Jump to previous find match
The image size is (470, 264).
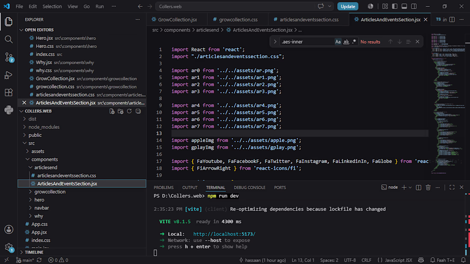pyautogui.click(x=390, y=42)
